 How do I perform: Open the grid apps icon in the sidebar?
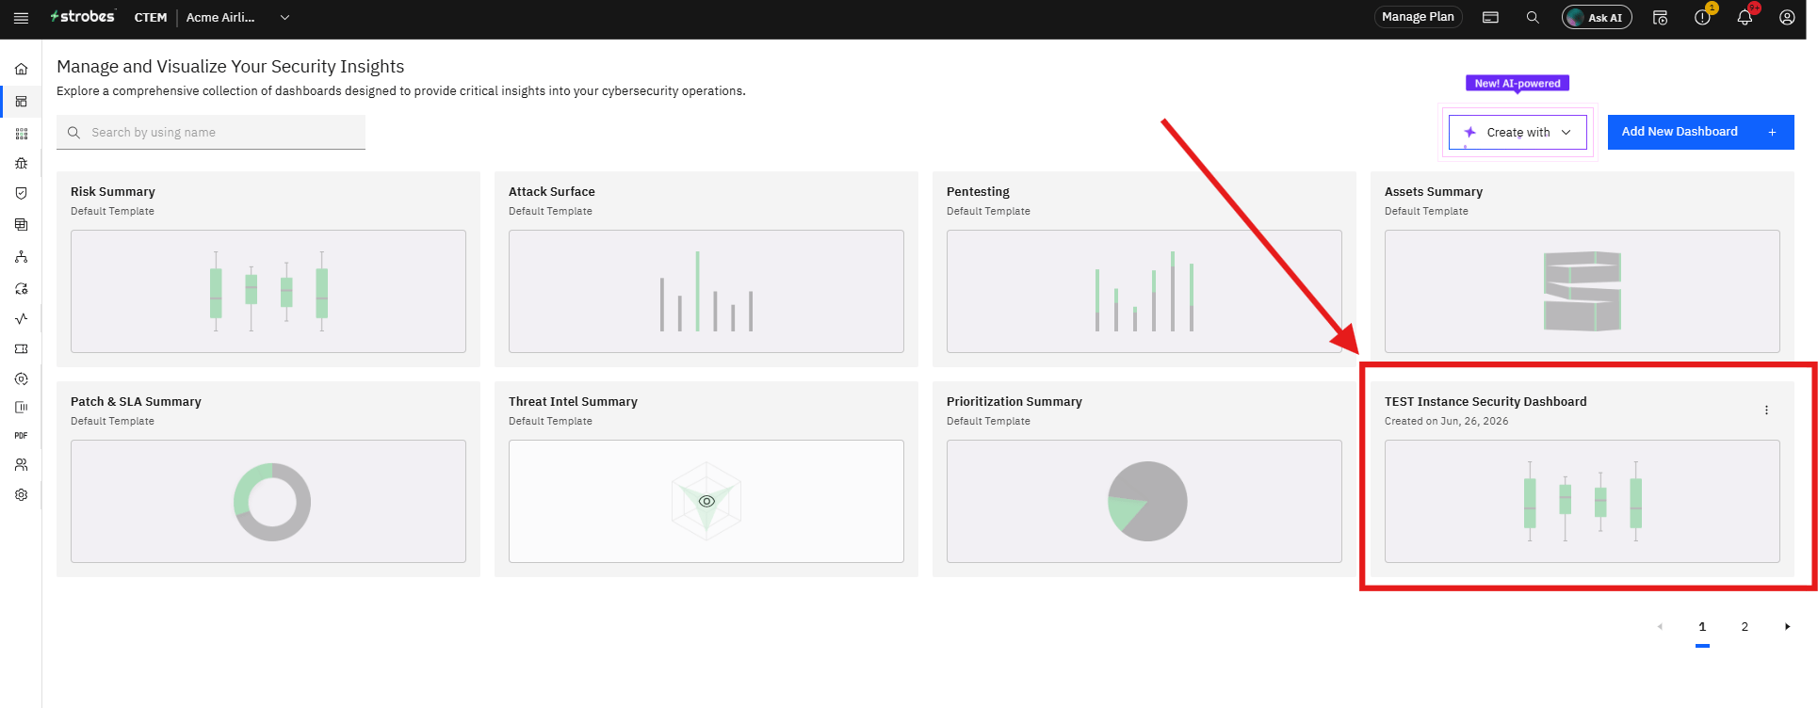(21, 134)
